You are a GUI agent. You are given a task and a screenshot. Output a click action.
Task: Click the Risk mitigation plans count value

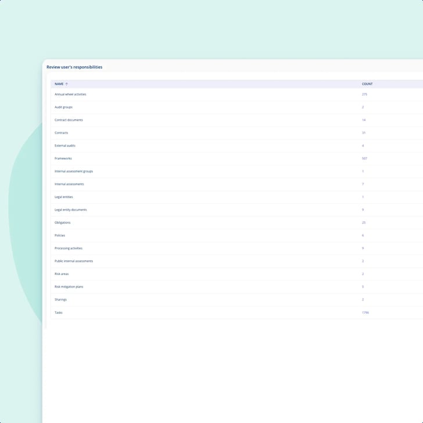point(363,287)
